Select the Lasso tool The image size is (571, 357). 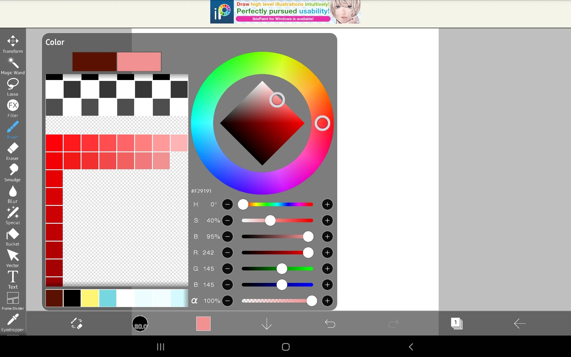[x=12, y=85]
